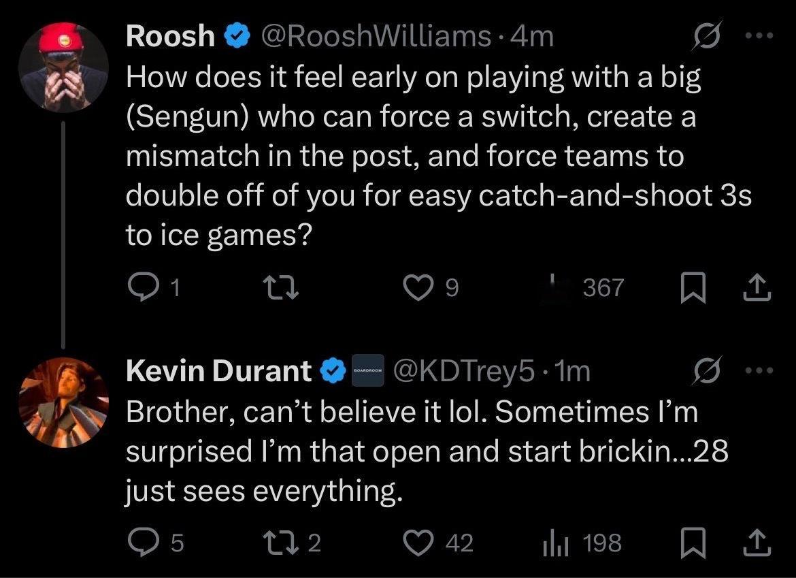View analytics on Roosh's tweet
Viewport: 796px width, 578px height.
[x=558, y=287]
